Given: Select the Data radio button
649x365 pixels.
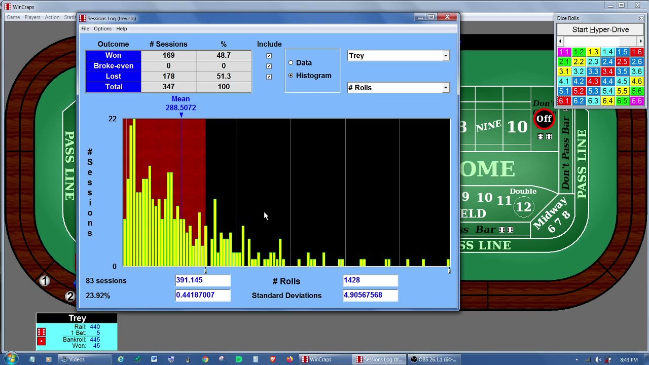Looking at the screenshot, I should [x=291, y=63].
